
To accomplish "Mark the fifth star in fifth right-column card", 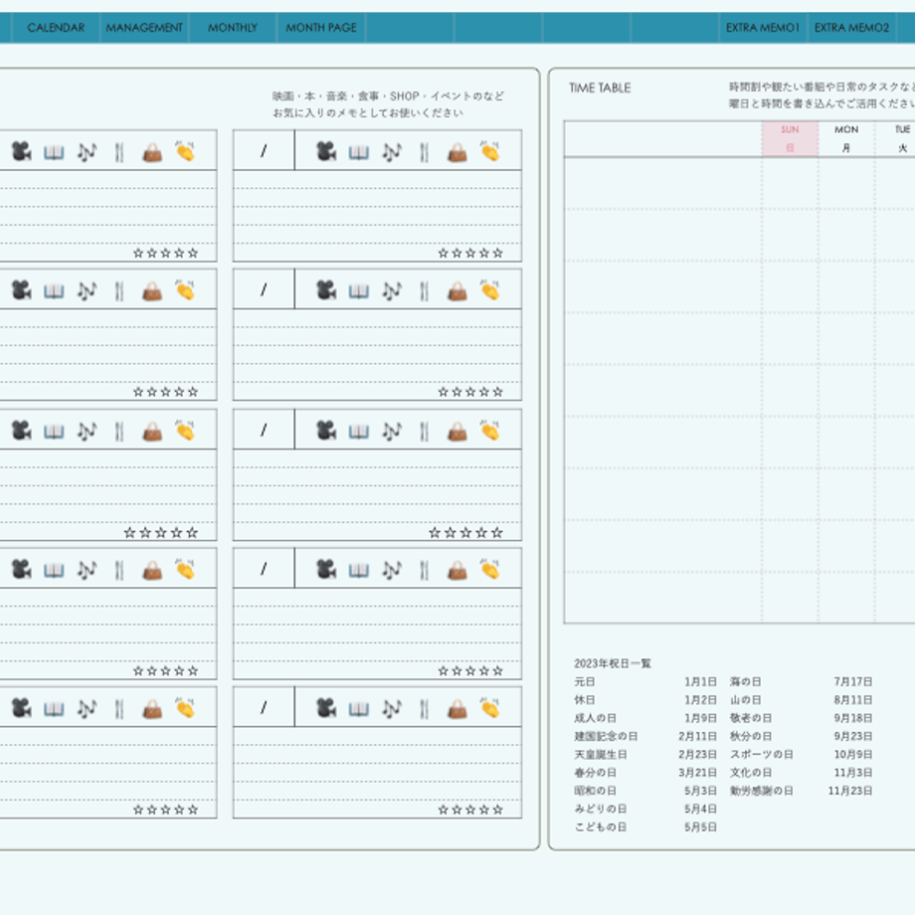I will tap(497, 810).
